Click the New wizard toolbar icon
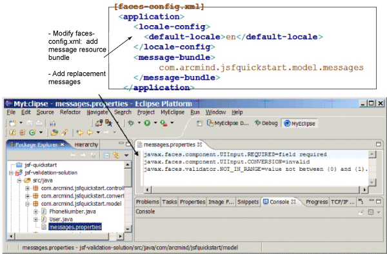 [x=12, y=122]
